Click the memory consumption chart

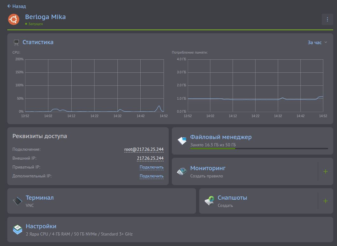coord(255,86)
